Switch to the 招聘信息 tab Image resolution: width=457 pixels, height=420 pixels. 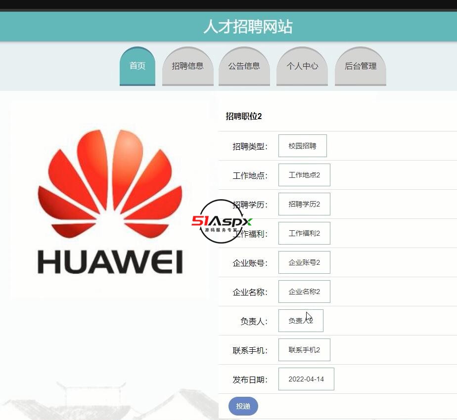[x=188, y=66]
